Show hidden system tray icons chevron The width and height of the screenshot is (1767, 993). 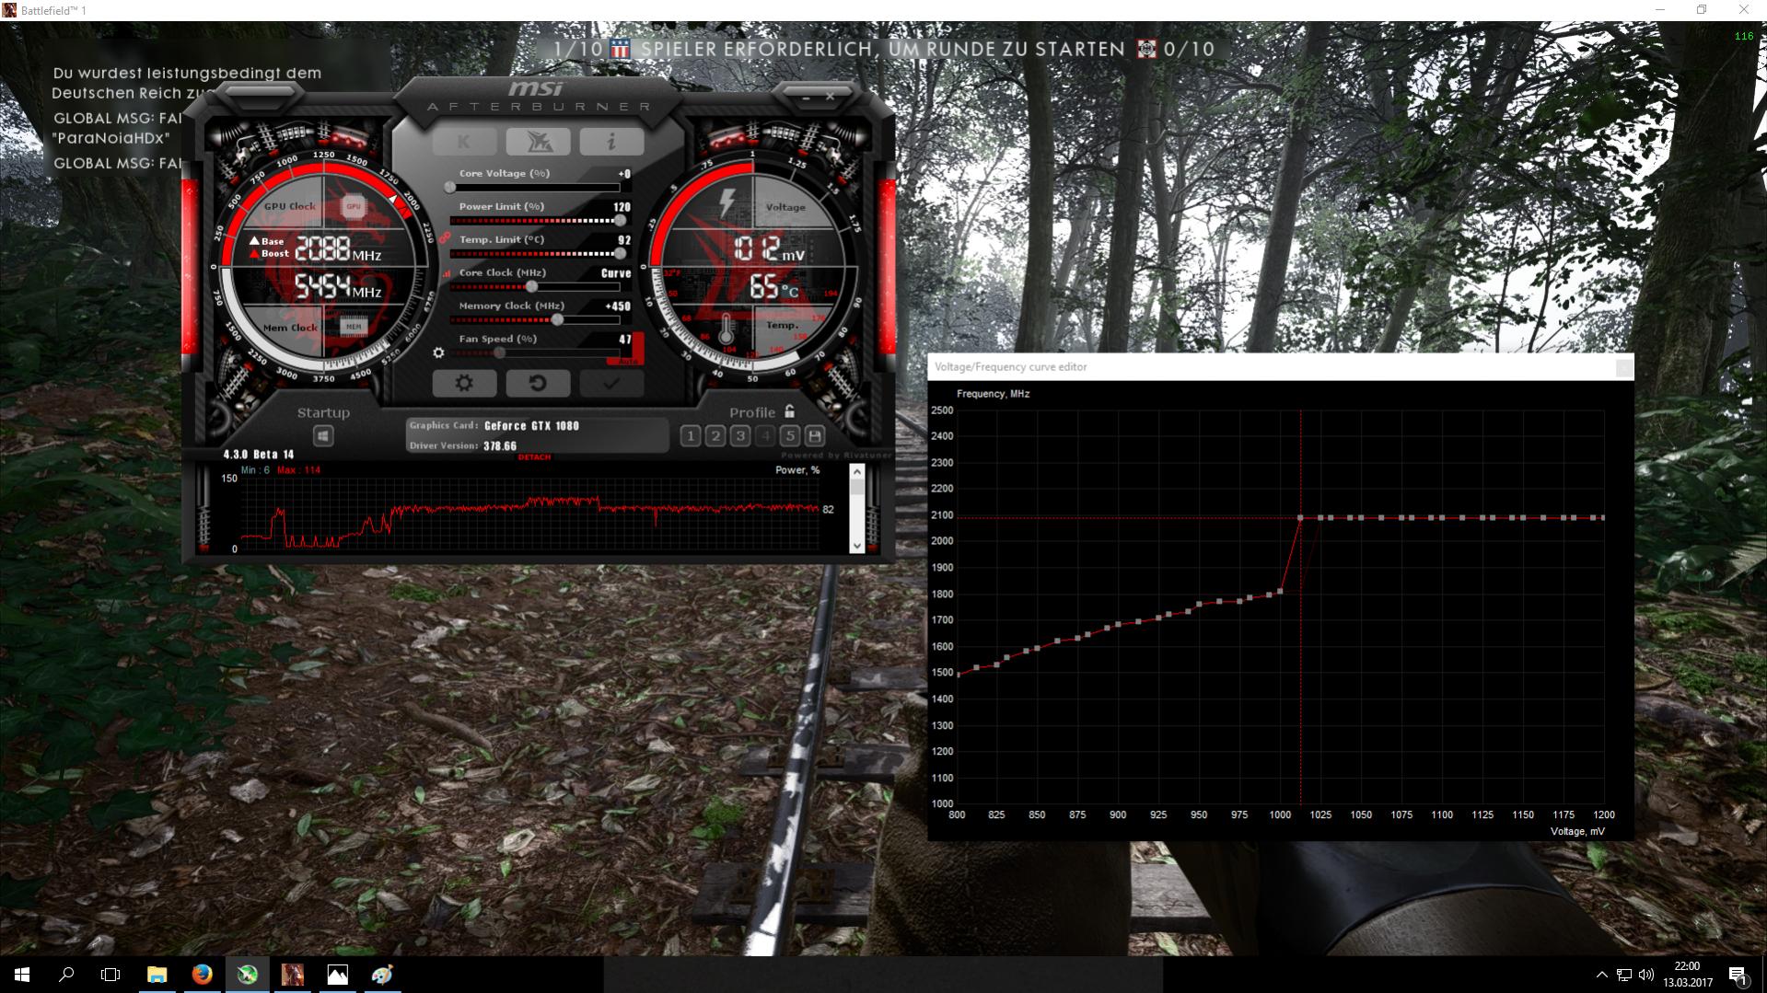tap(1601, 975)
